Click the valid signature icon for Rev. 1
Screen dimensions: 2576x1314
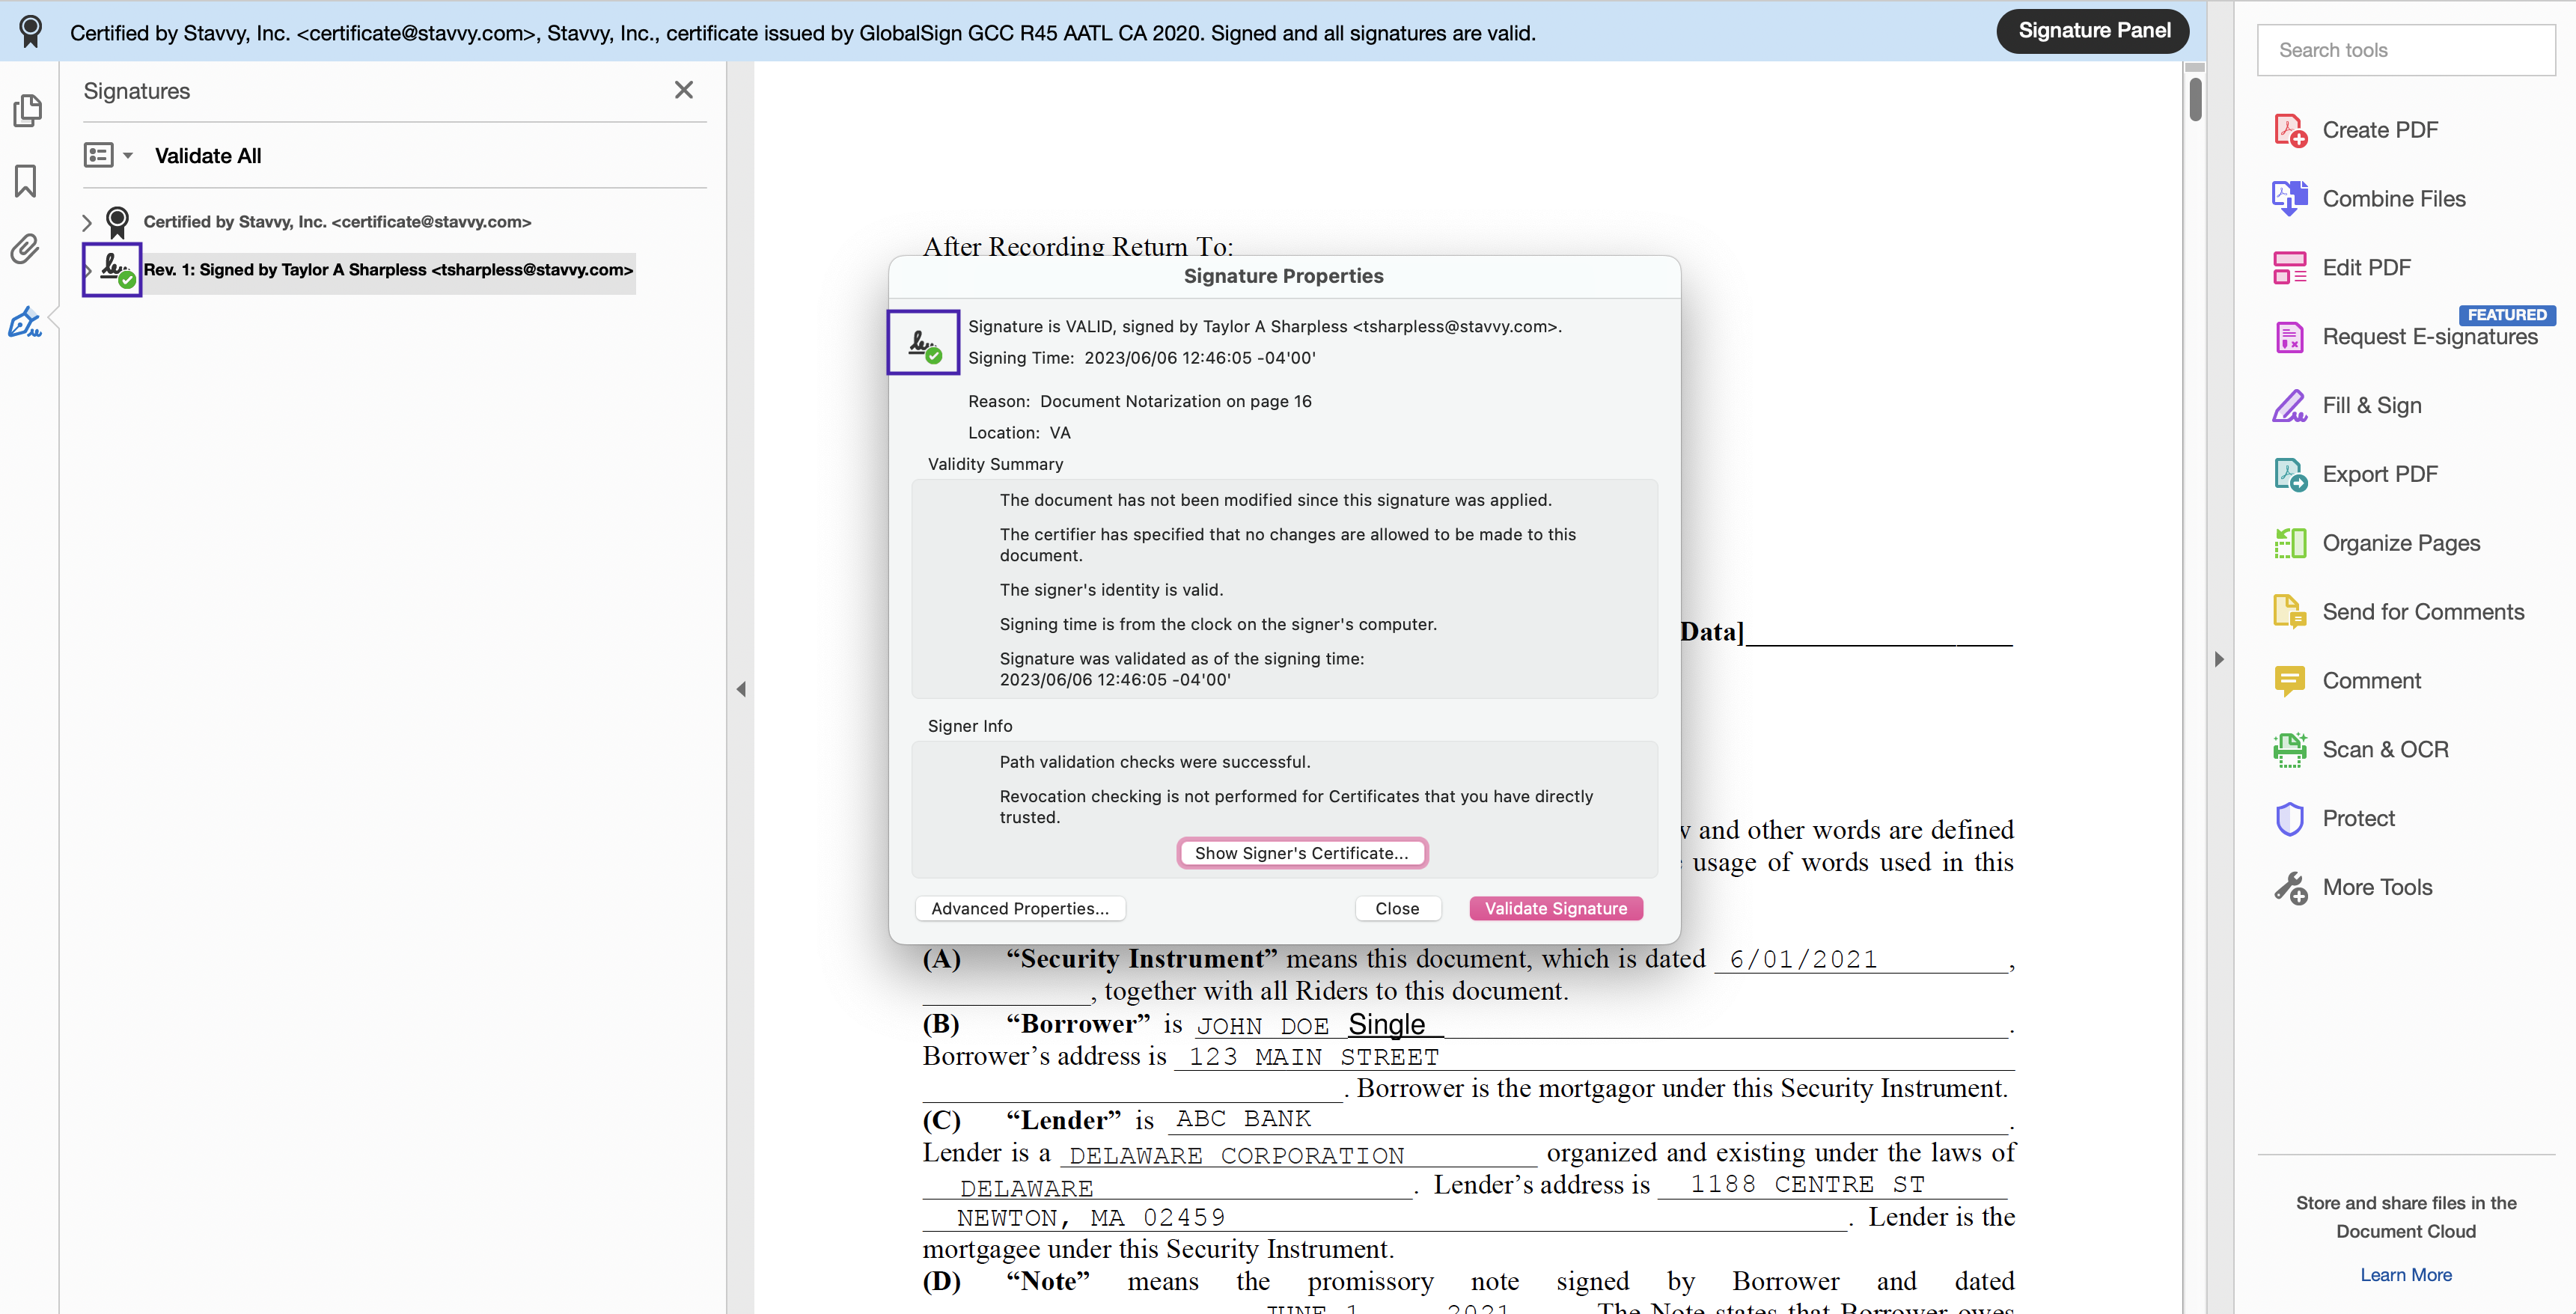click(116, 270)
